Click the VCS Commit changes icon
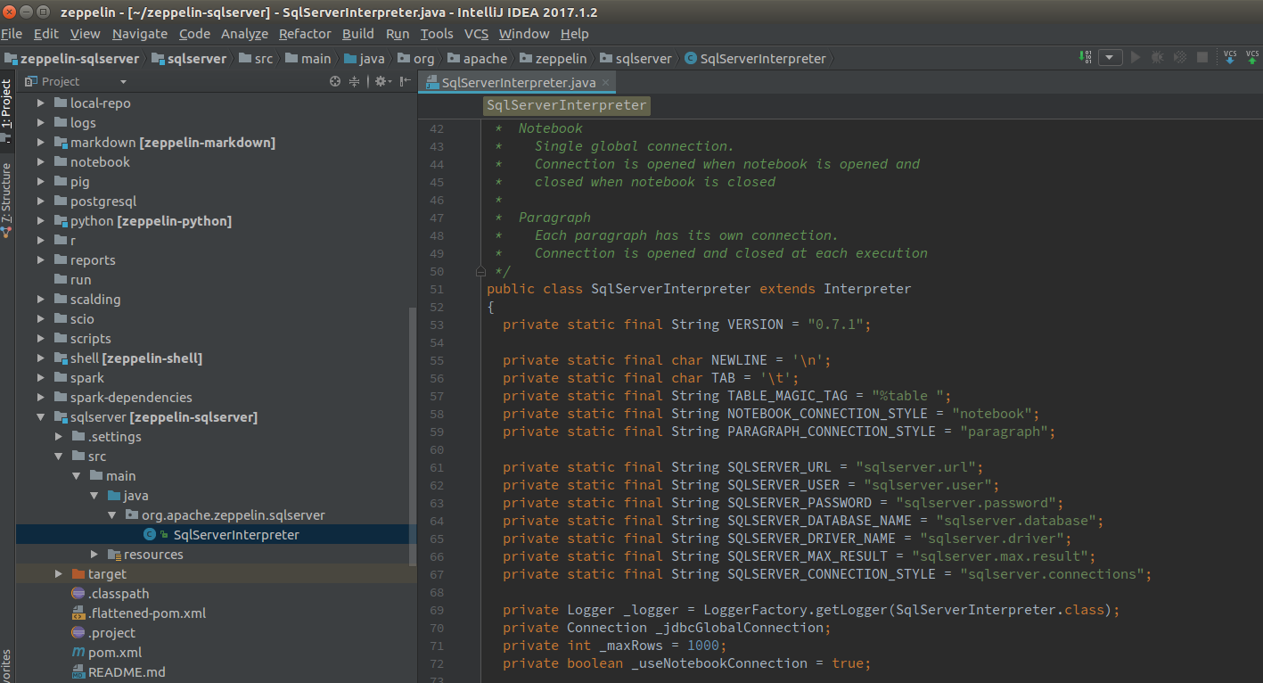1263x683 pixels. 1252,57
